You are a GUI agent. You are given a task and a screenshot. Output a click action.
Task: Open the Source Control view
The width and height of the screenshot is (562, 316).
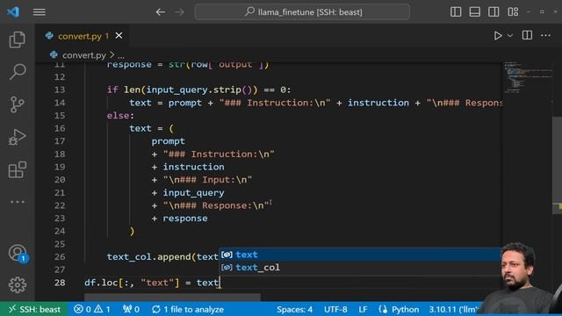[x=18, y=104]
